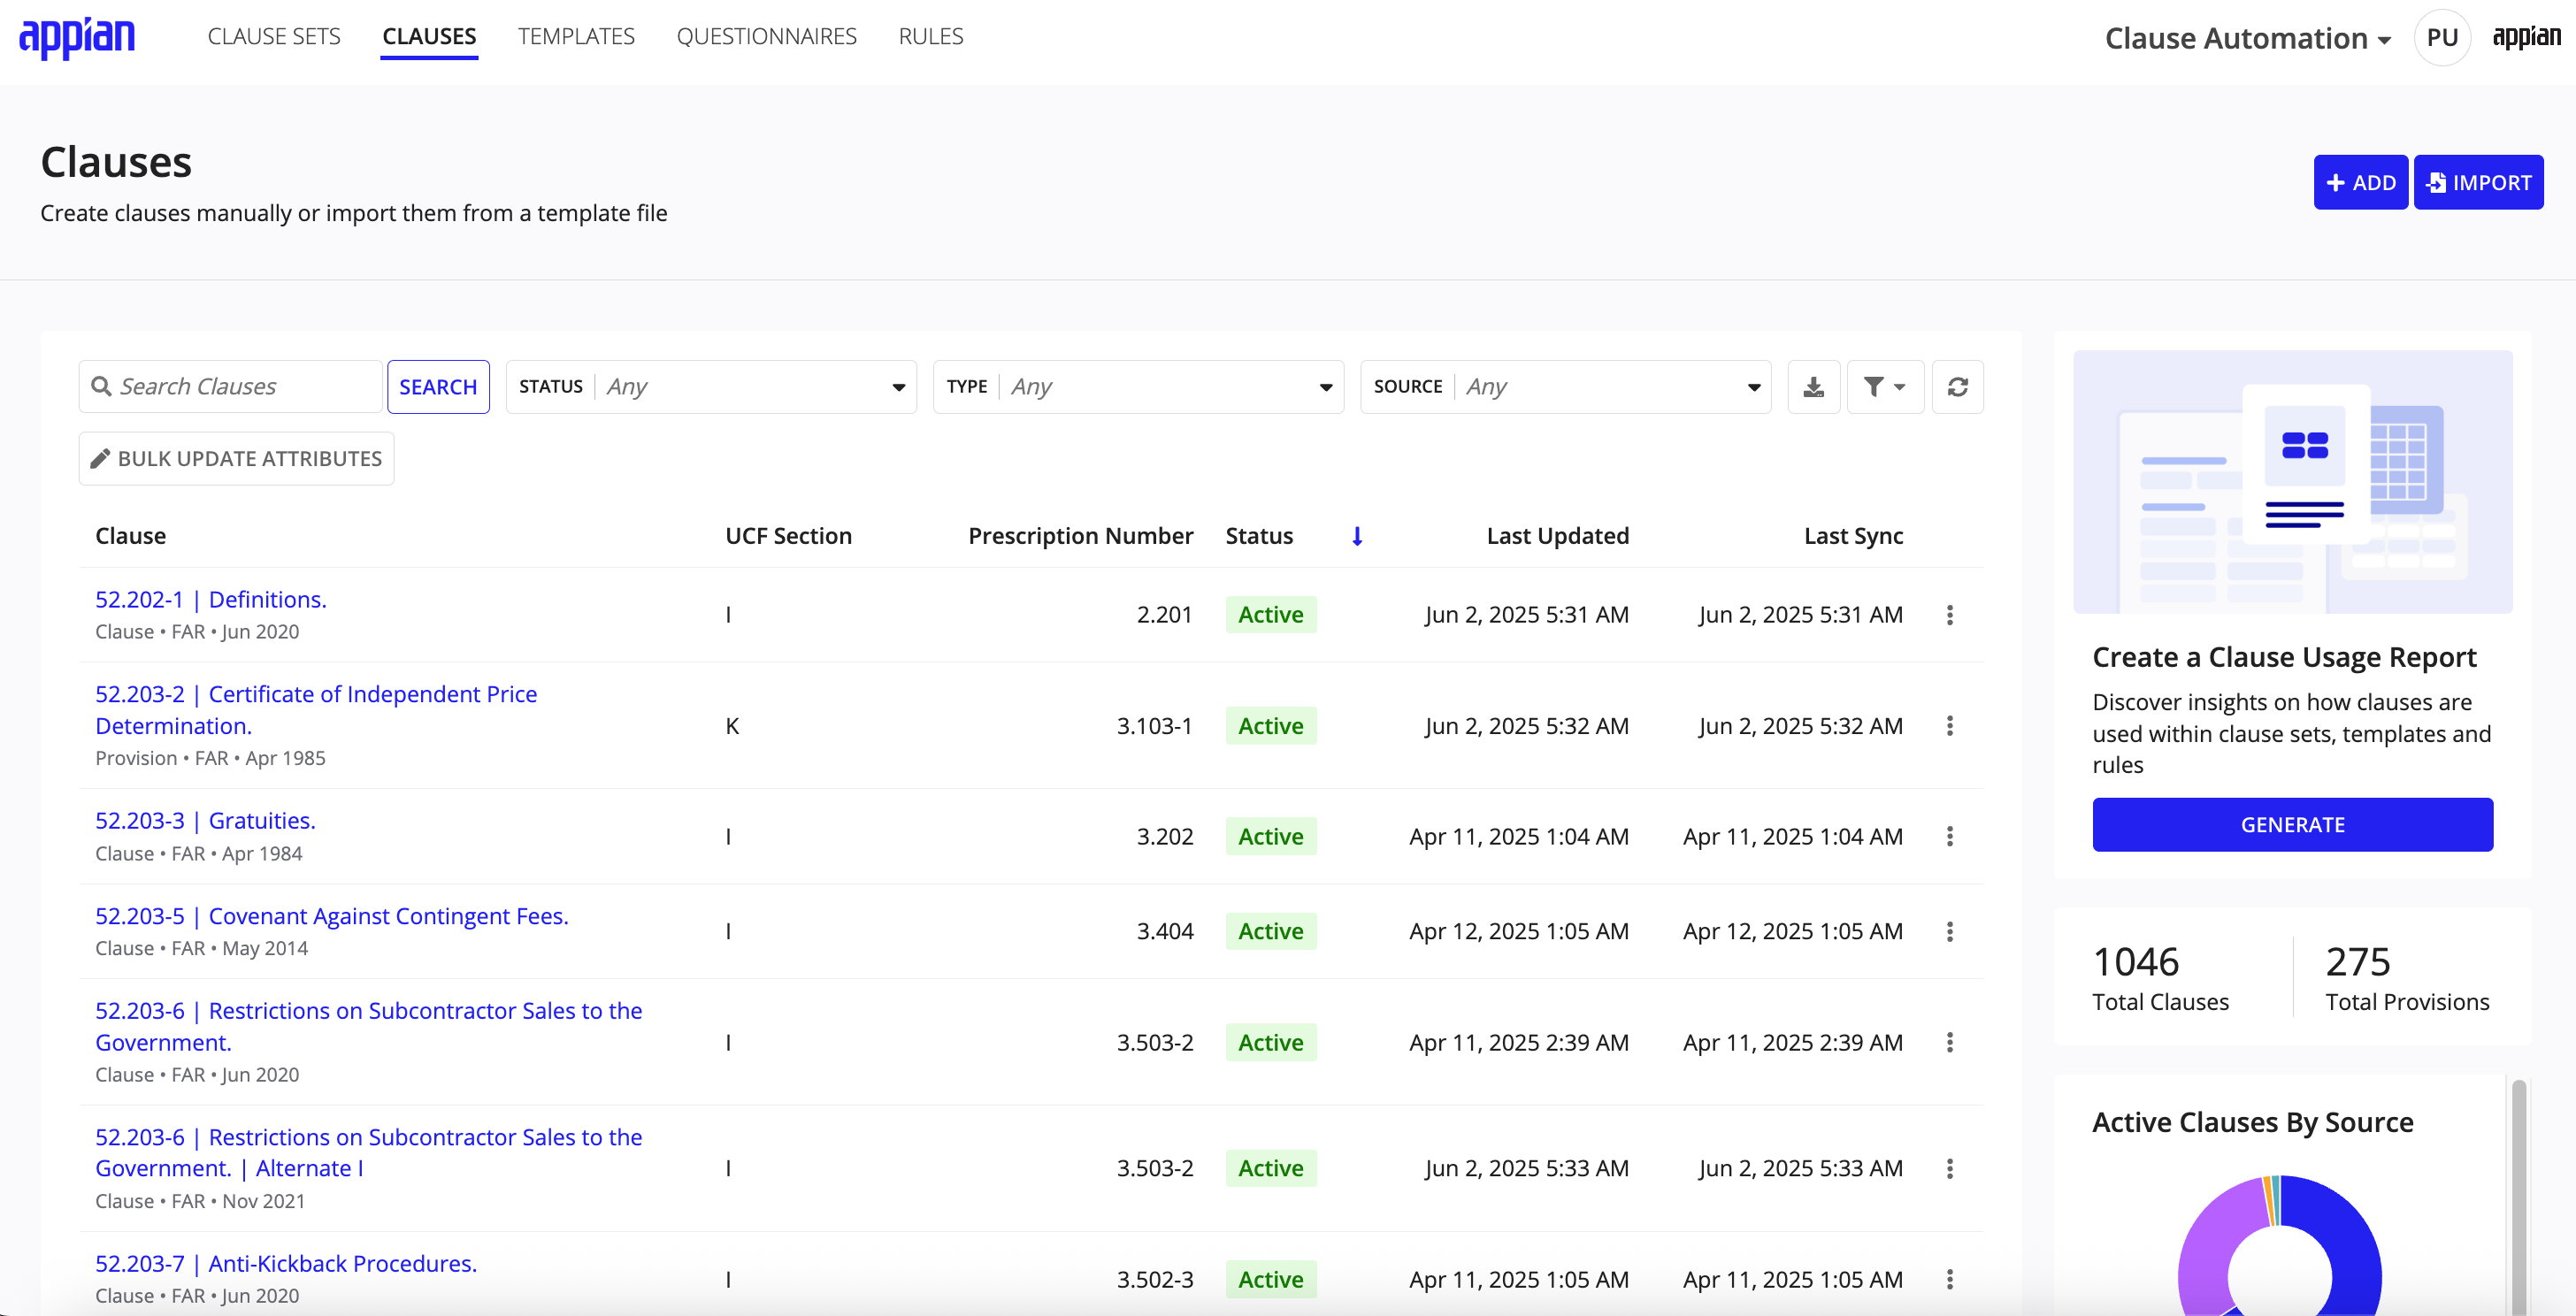Open row menu for 52.203-7 Anti-Kickback
This screenshot has width=2576, height=1316.
(1949, 1280)
